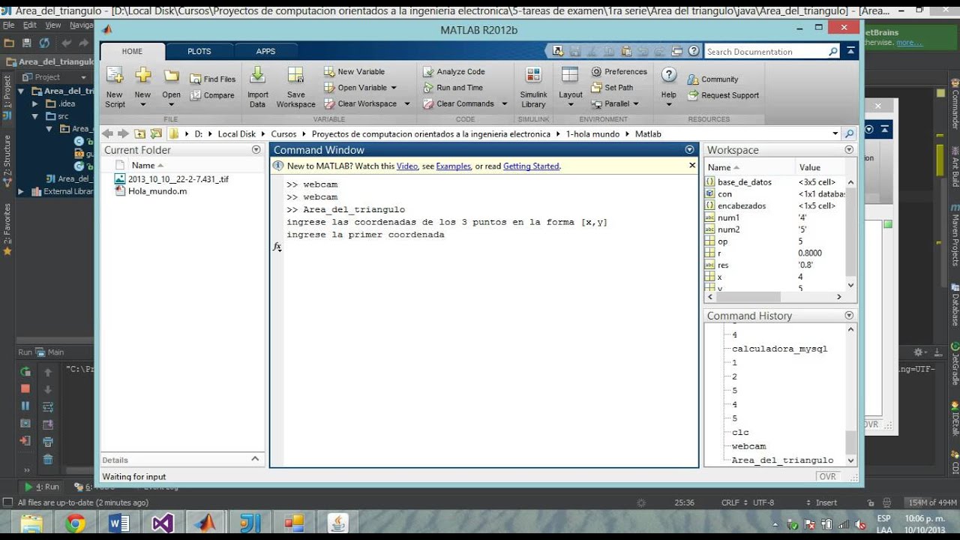Viewport: 960px width, 540px height.
Task: Click Find Files in the toolstrip
Action: [x=212, y=79]
